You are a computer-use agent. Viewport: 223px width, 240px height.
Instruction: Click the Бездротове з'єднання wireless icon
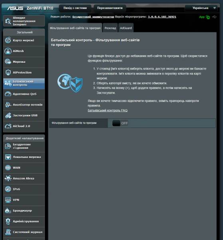(x=8, y=146)
